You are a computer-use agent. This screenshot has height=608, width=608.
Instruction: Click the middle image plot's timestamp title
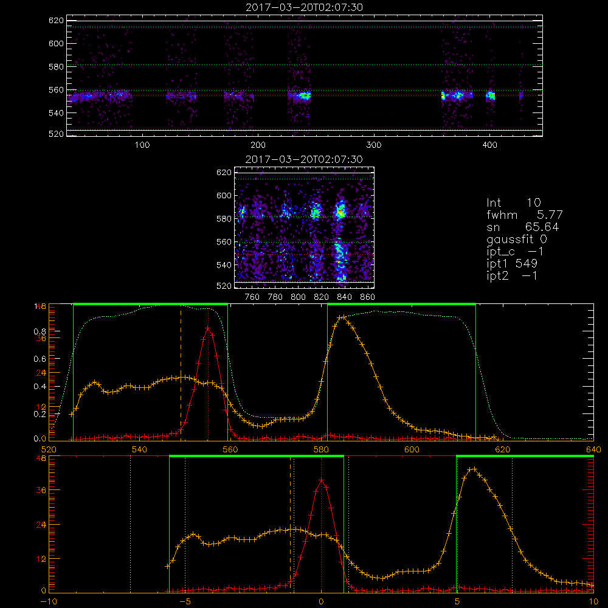[304, 159]
